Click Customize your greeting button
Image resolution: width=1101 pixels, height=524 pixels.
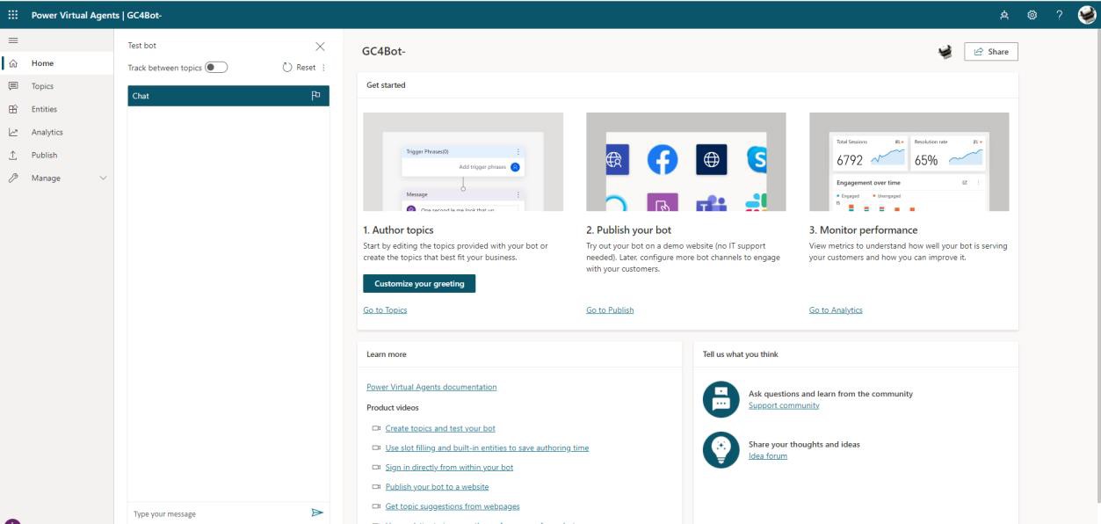tap(419, 284)
